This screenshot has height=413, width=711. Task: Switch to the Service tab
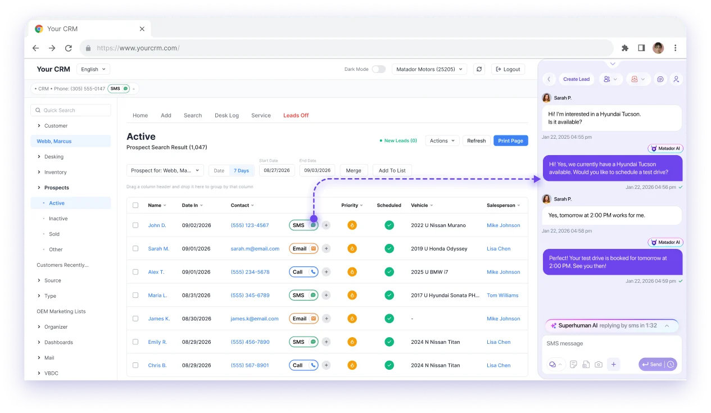tap(261, 115)
